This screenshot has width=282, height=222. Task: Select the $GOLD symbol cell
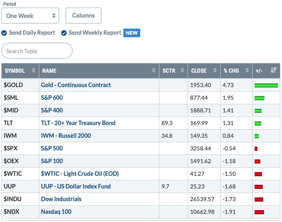point(20,85)
